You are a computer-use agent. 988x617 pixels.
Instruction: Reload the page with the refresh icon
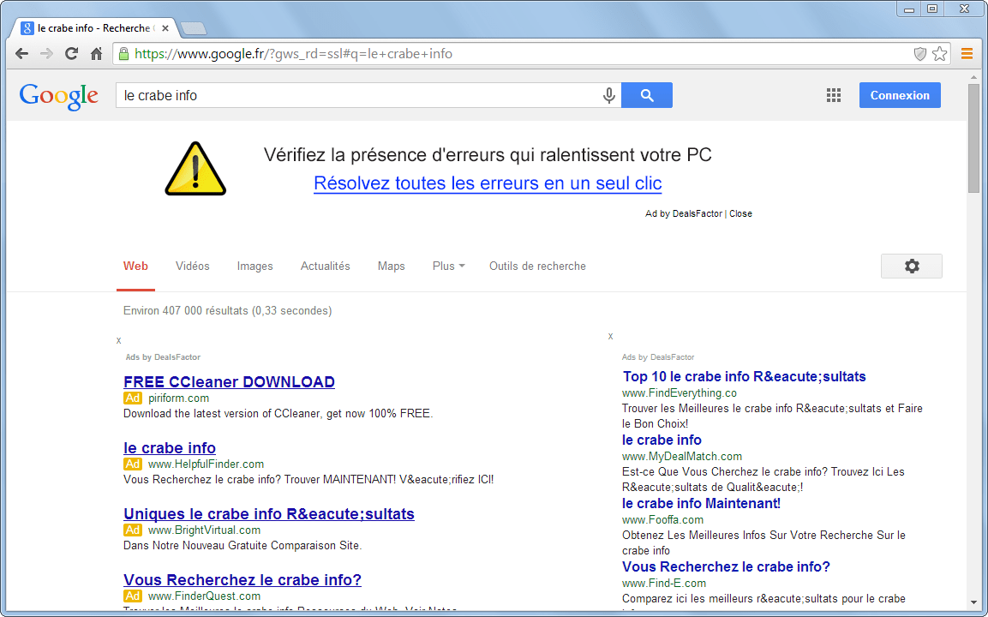pos(71,54)
